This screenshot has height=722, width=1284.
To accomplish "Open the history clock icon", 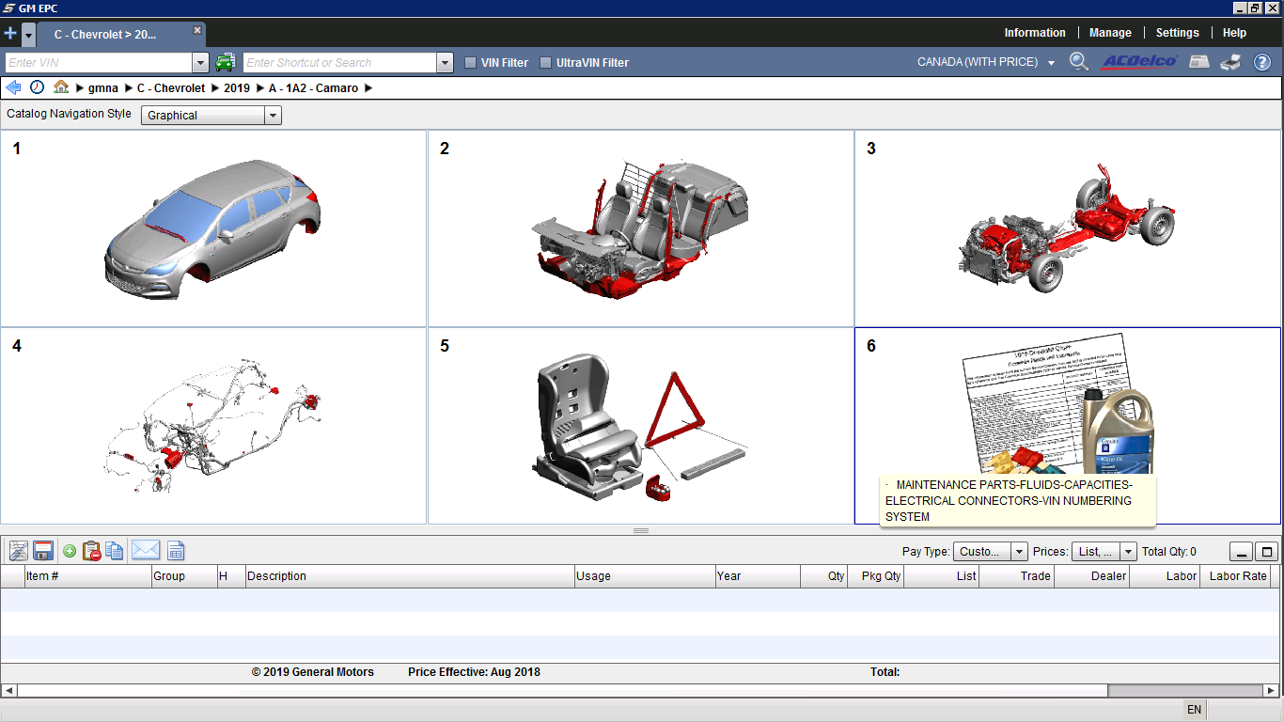I will pos(37,87).
